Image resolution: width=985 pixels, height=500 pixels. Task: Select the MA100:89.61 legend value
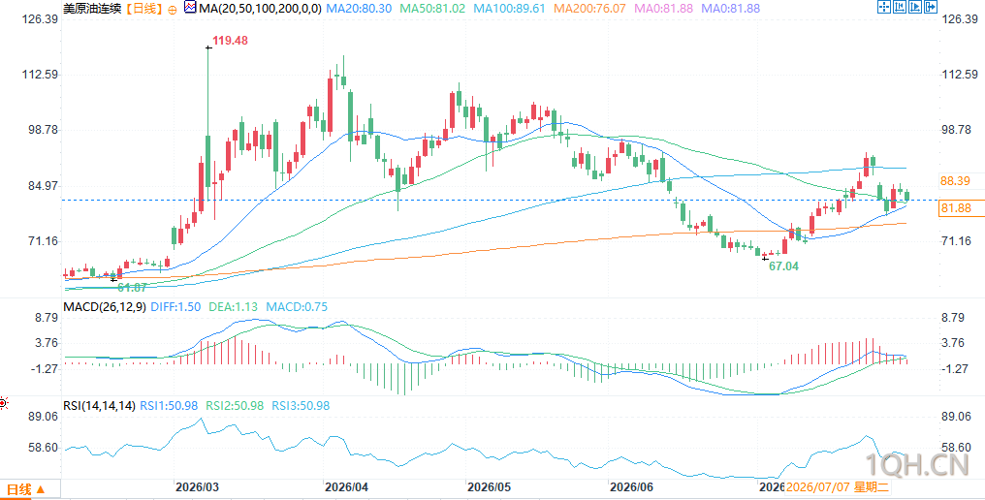tap(509, 9)
